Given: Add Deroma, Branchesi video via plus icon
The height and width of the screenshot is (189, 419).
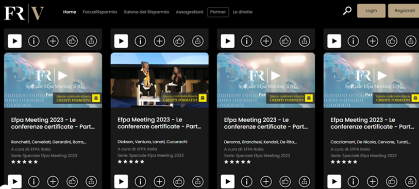Looking at the screenshot, I should click(x=266, y=181).
